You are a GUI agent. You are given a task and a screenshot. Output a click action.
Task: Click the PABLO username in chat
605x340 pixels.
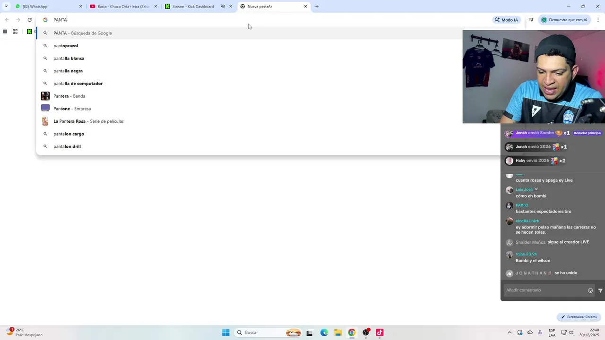point(522,205)
